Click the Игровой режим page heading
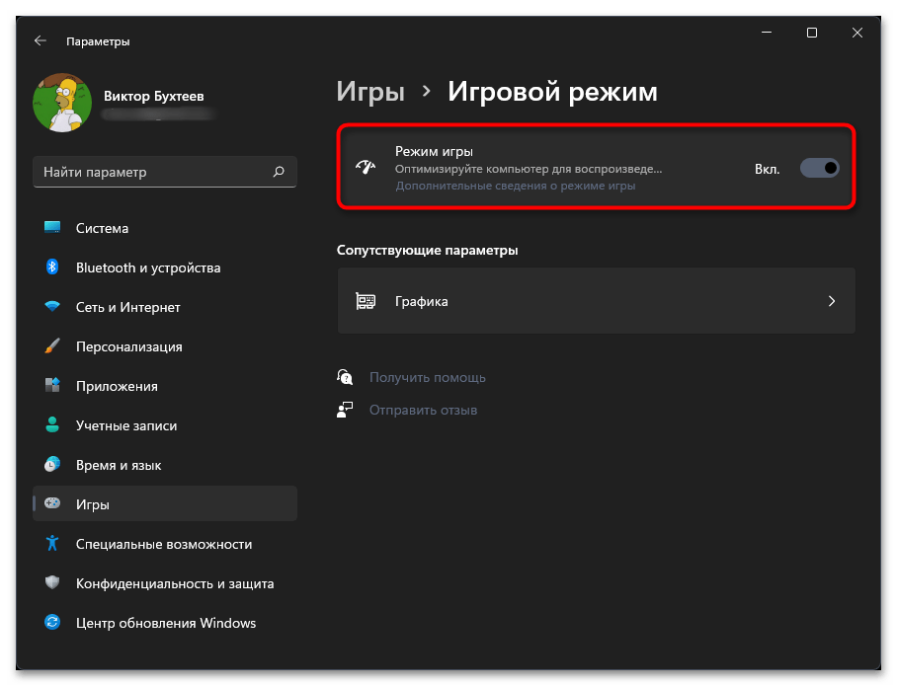Viewport: 897px width, 686px height. pos(552,92)
